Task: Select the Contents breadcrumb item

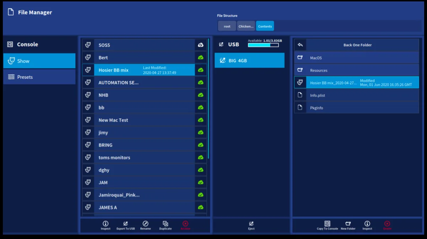Action: coord(265,26)
